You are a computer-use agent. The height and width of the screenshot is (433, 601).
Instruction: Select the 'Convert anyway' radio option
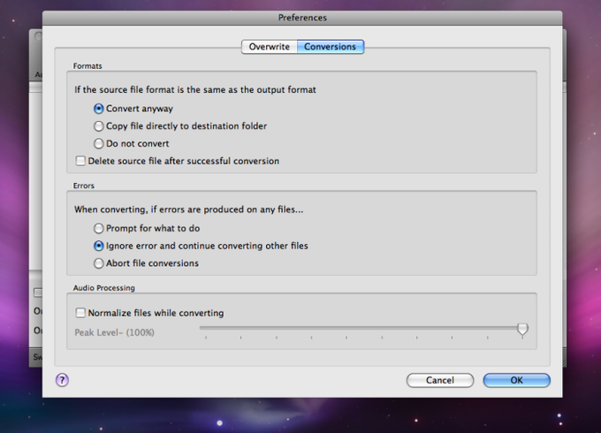(x=99, y=109)
